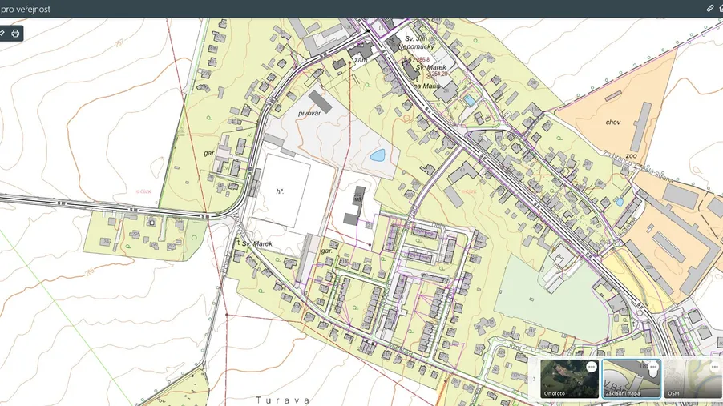Click the Turava place name label
The width and height of the screenshot is (723, 406).
tap(281, 399)
